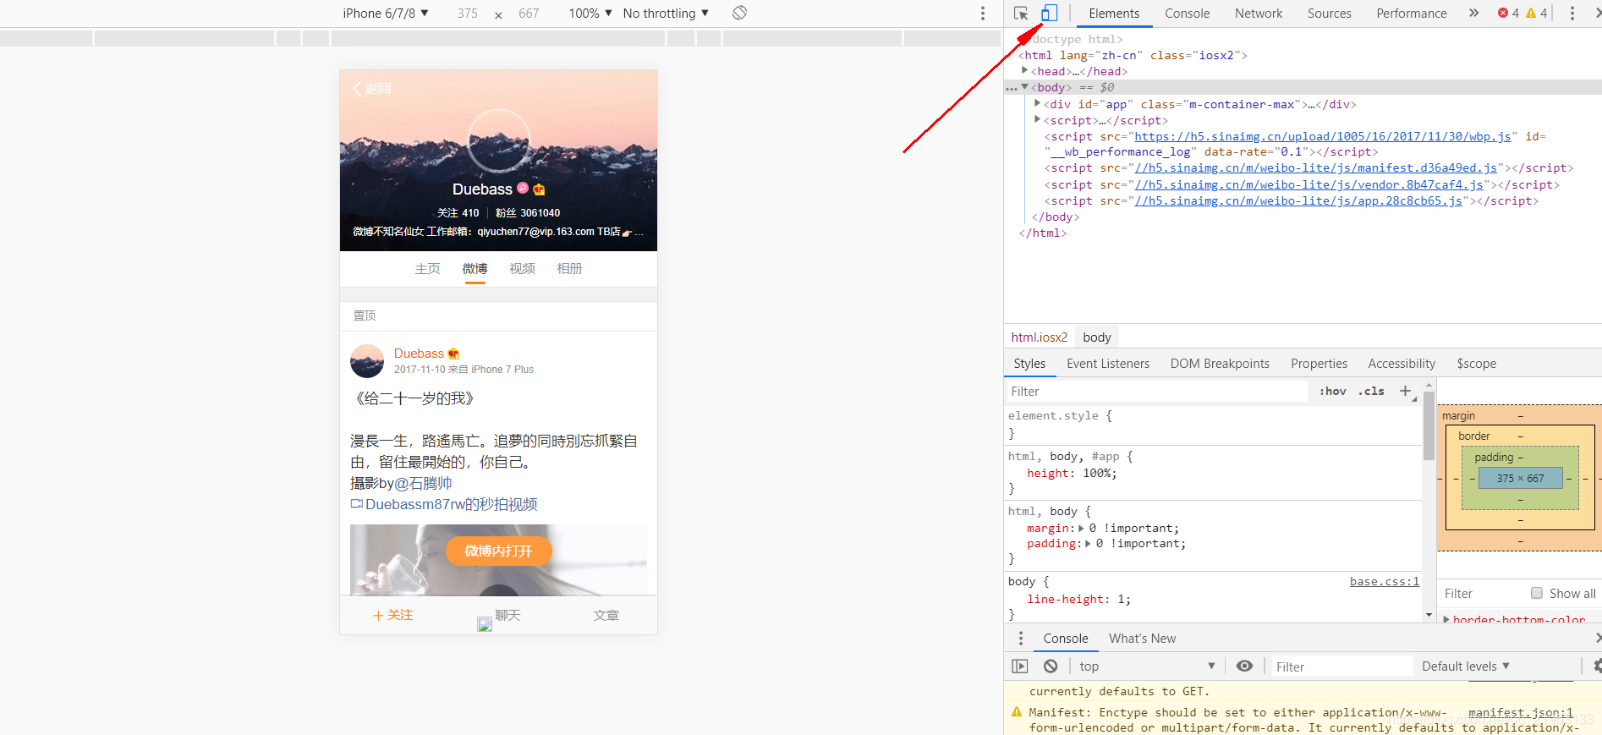The height and width of the screenshot is (735, 1602).
Task: Select the drawer Console tab
Action: coord(1066,639)
